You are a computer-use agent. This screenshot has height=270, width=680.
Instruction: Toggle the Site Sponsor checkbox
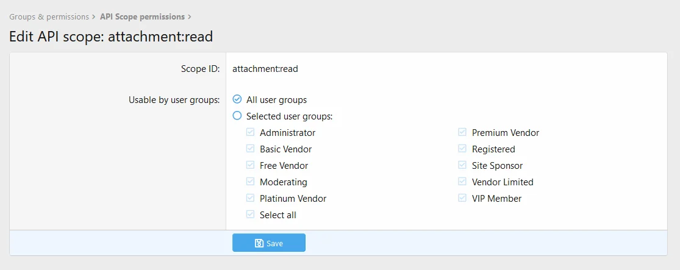(x=462, y=166)
